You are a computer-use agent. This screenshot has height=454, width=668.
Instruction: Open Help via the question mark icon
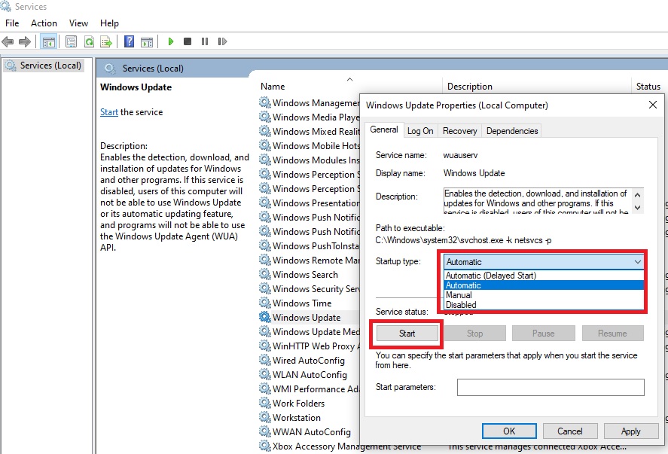(129, 41)
